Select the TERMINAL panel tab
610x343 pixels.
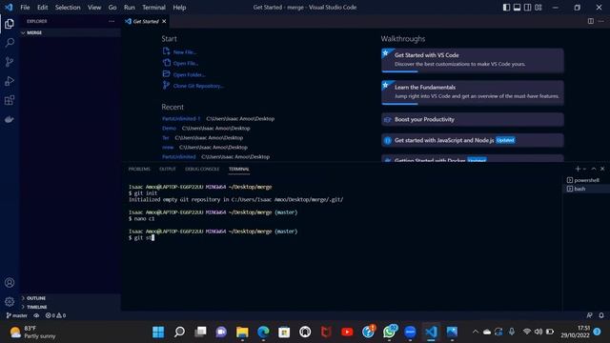[x=239, y=169]
